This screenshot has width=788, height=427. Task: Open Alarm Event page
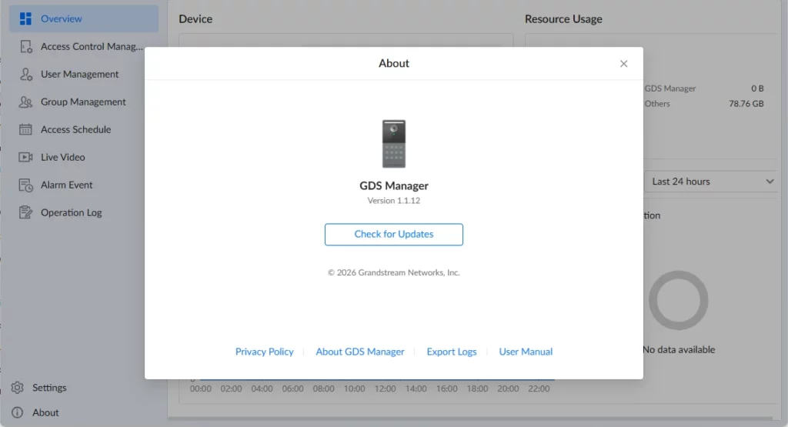(x=83, y=185)
